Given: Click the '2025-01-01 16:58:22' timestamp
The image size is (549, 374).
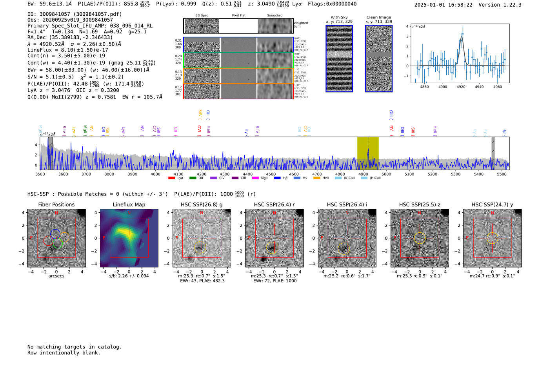Looking at the screenshot, I should pos(444,5).
